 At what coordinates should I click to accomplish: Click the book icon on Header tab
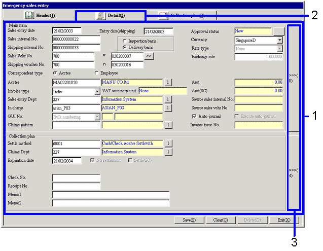pos(29,15)
